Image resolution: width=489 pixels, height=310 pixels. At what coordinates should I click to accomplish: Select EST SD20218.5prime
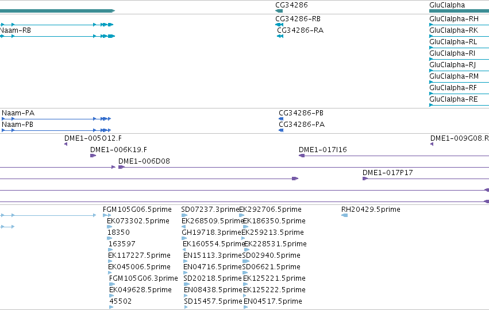click(x=213, y=278)
